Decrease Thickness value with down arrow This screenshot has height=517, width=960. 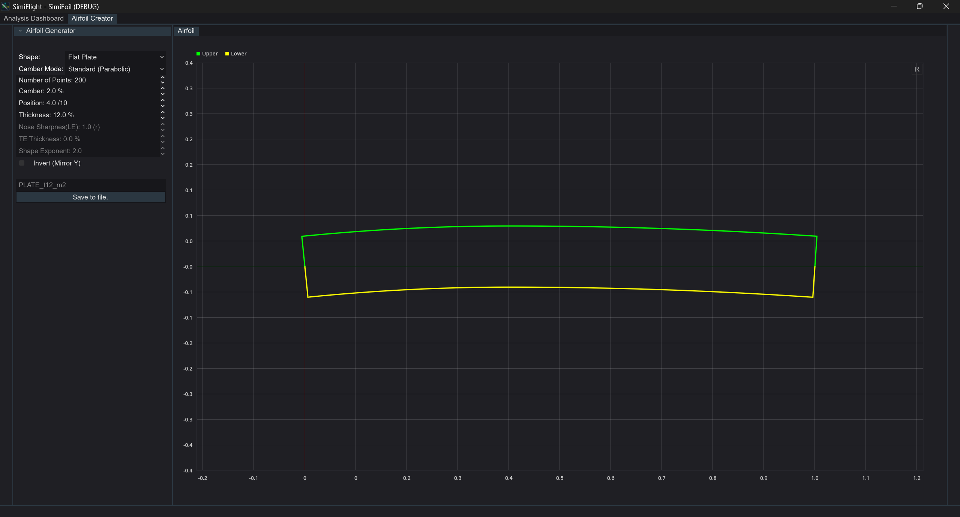[163, 118]
